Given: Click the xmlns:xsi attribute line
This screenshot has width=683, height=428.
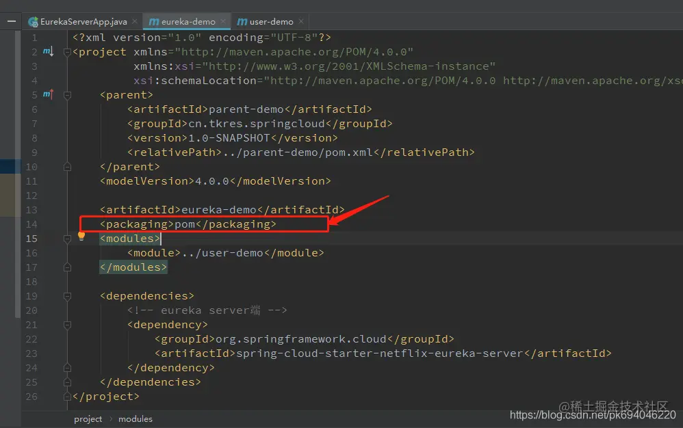Looking at the screenshot, I should pos(315,66).
